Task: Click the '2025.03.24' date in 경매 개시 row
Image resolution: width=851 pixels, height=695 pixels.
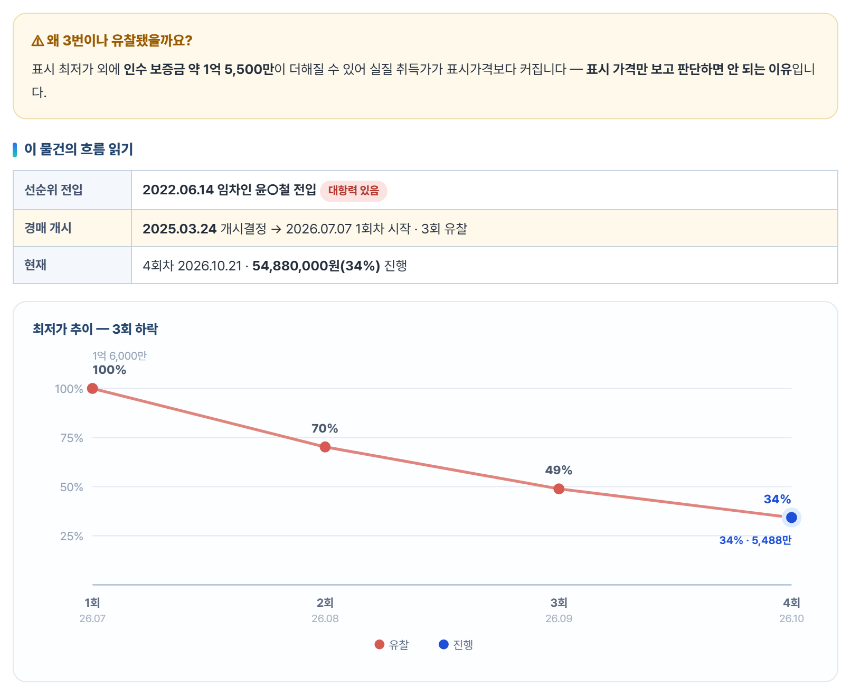Action: [x=179, y=229]
